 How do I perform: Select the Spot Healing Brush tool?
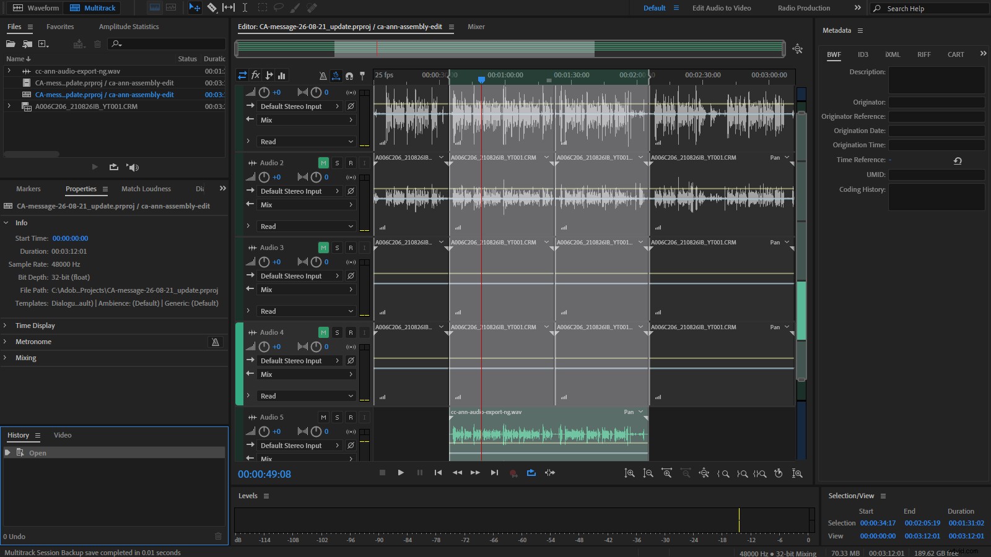click(312, 8)
